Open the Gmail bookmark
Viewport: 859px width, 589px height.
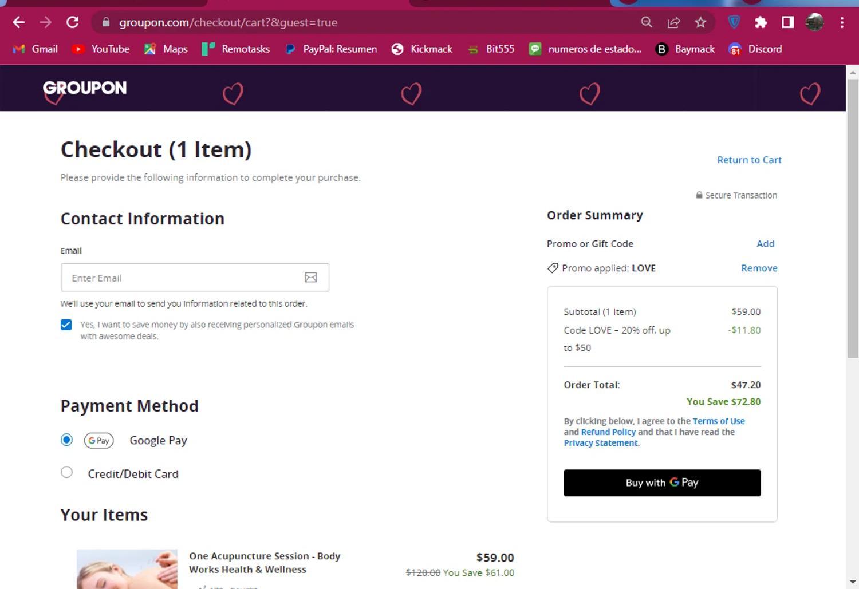click(x=35, y=49)
